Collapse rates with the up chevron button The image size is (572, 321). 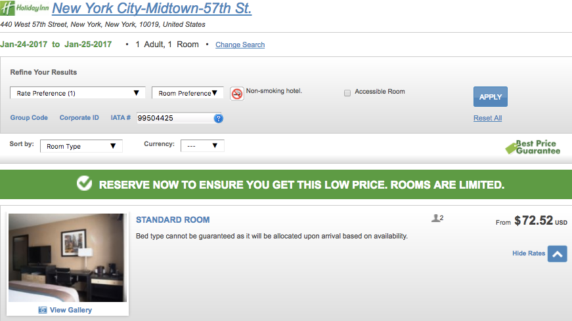pyautogui.click(x=557, y=254)
